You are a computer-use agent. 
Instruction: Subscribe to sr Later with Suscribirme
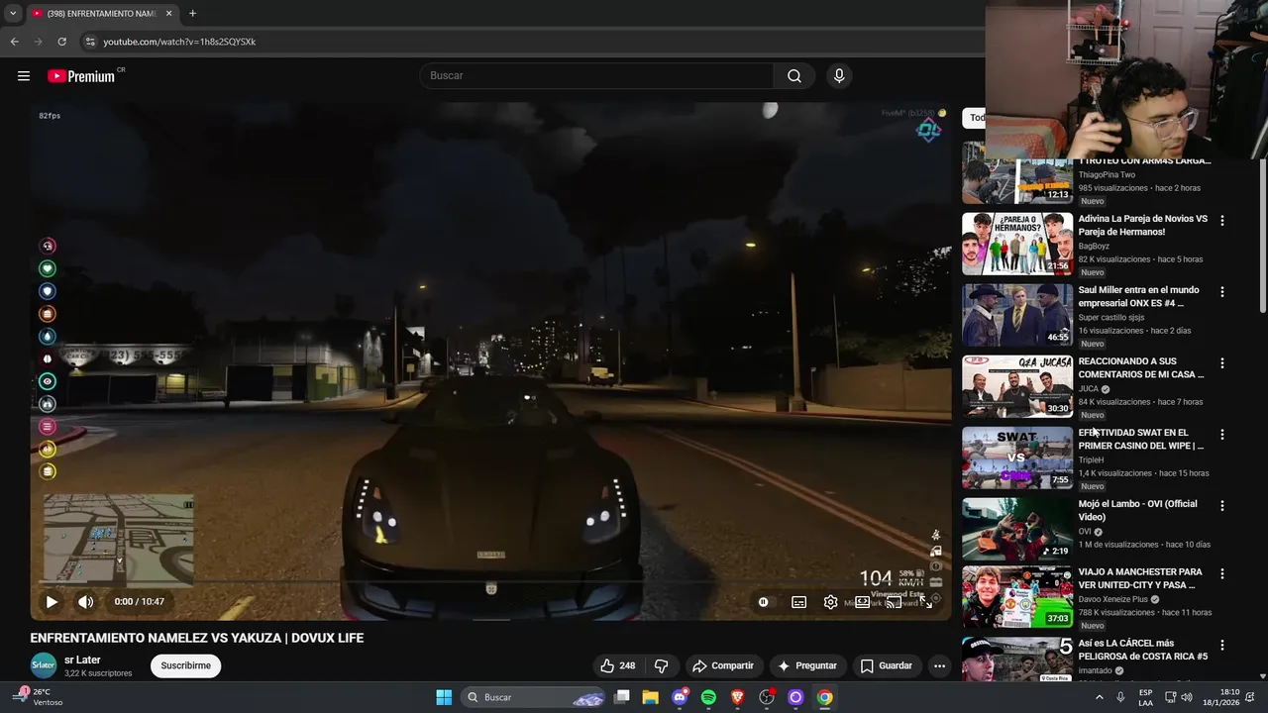point(185,665)
